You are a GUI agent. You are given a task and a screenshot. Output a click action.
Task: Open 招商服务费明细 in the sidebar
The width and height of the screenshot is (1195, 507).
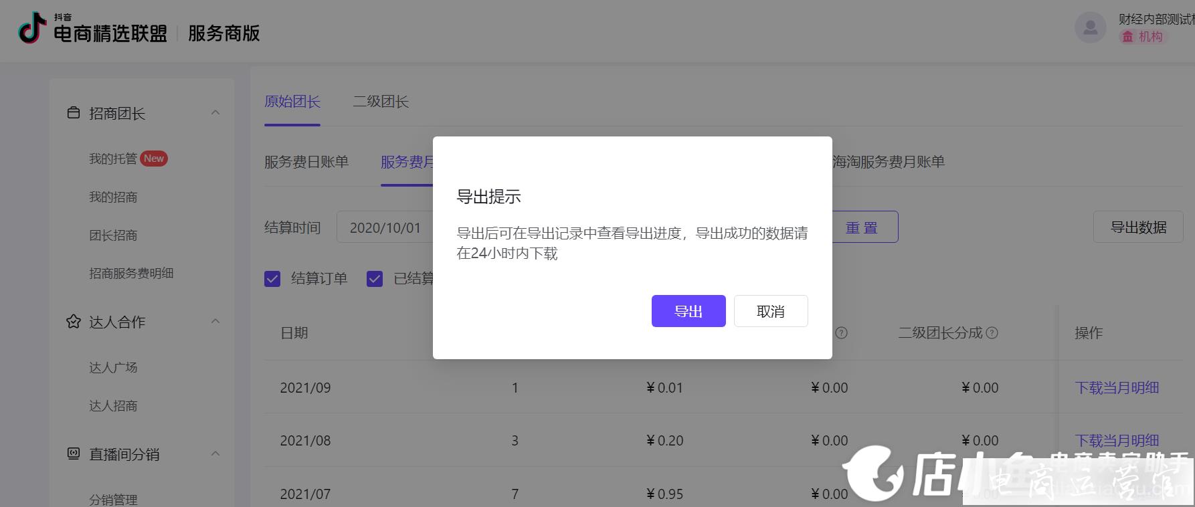click(x=131, y=274)
